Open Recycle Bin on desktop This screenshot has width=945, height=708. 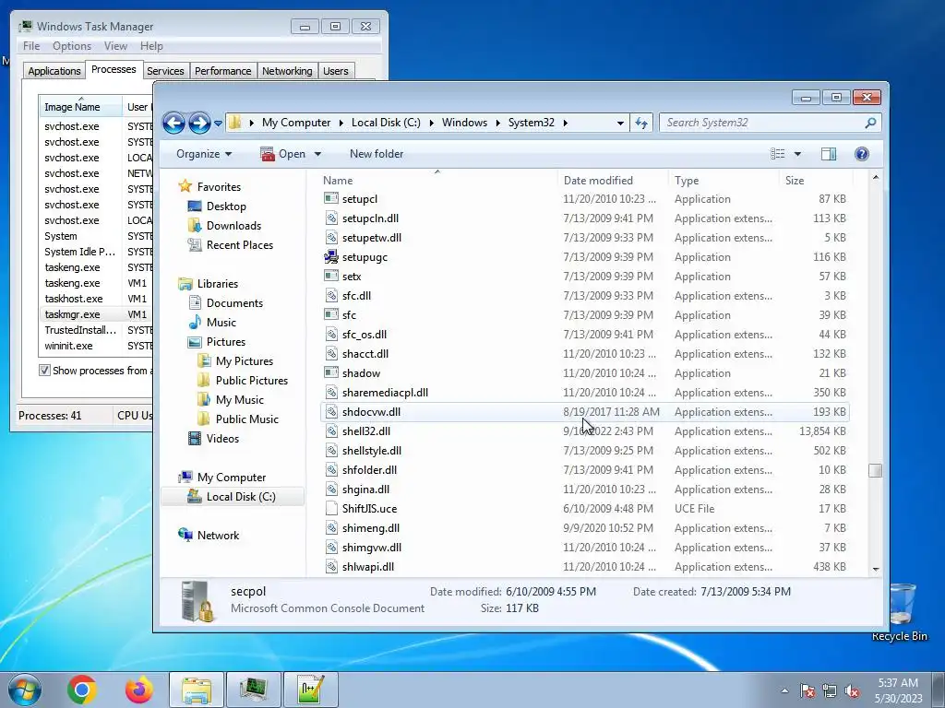coord(899,613)
